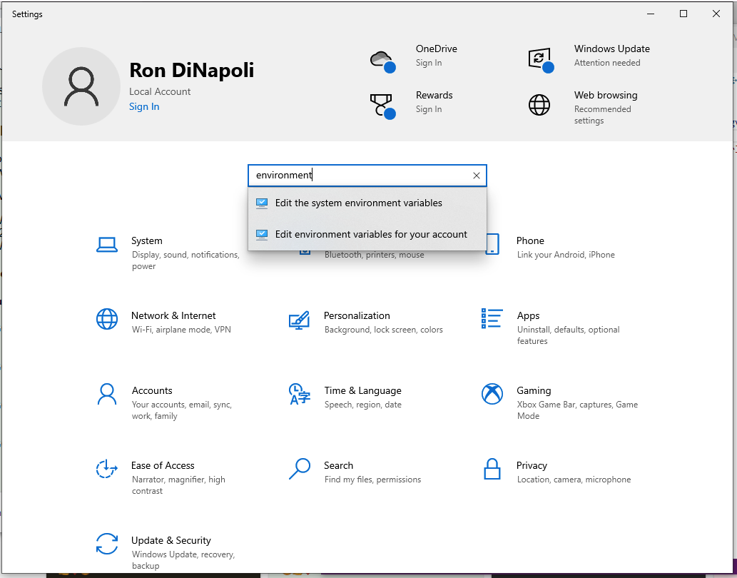Image resolution: width=737 pixels, height=578 pixels.
Task: Click the Ease of Access icon
Action: [107, 469]
